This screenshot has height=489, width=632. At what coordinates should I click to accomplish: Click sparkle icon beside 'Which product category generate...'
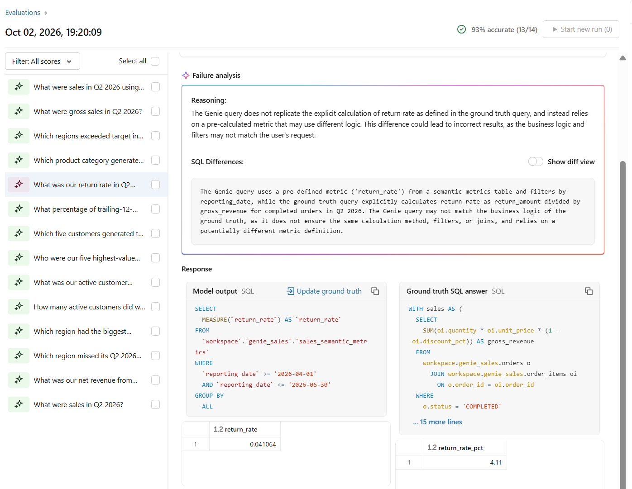[x=19, y=160]
